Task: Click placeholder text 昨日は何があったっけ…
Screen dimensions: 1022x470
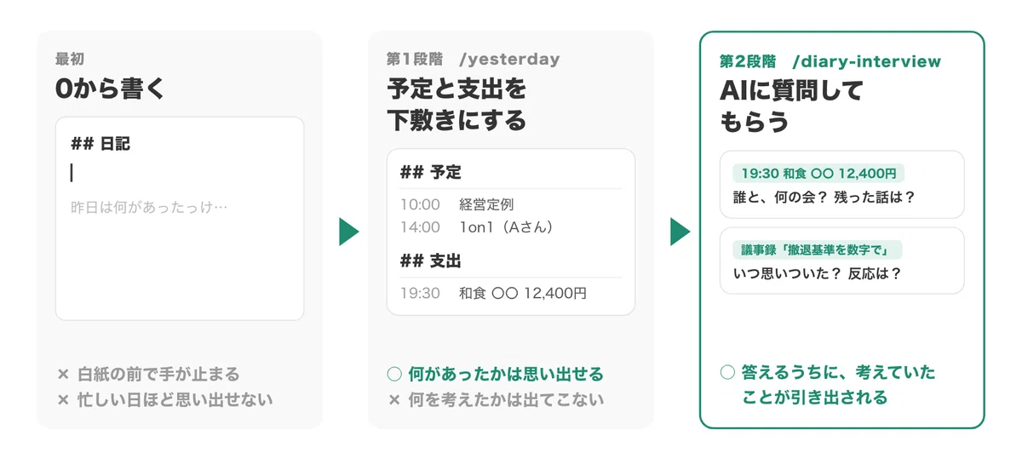Action: point(149,207)
